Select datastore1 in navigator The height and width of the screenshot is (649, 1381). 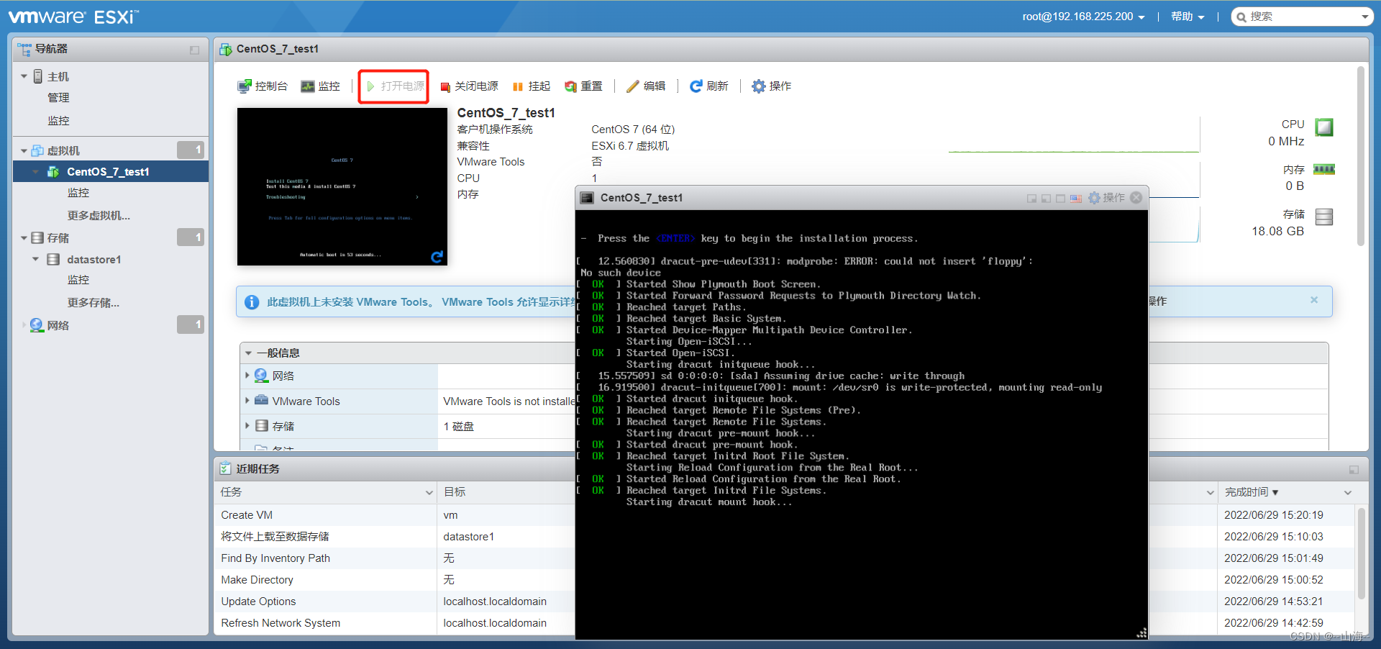tap(94, 259)
